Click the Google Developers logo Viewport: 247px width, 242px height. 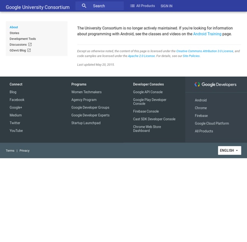point(215,85)
